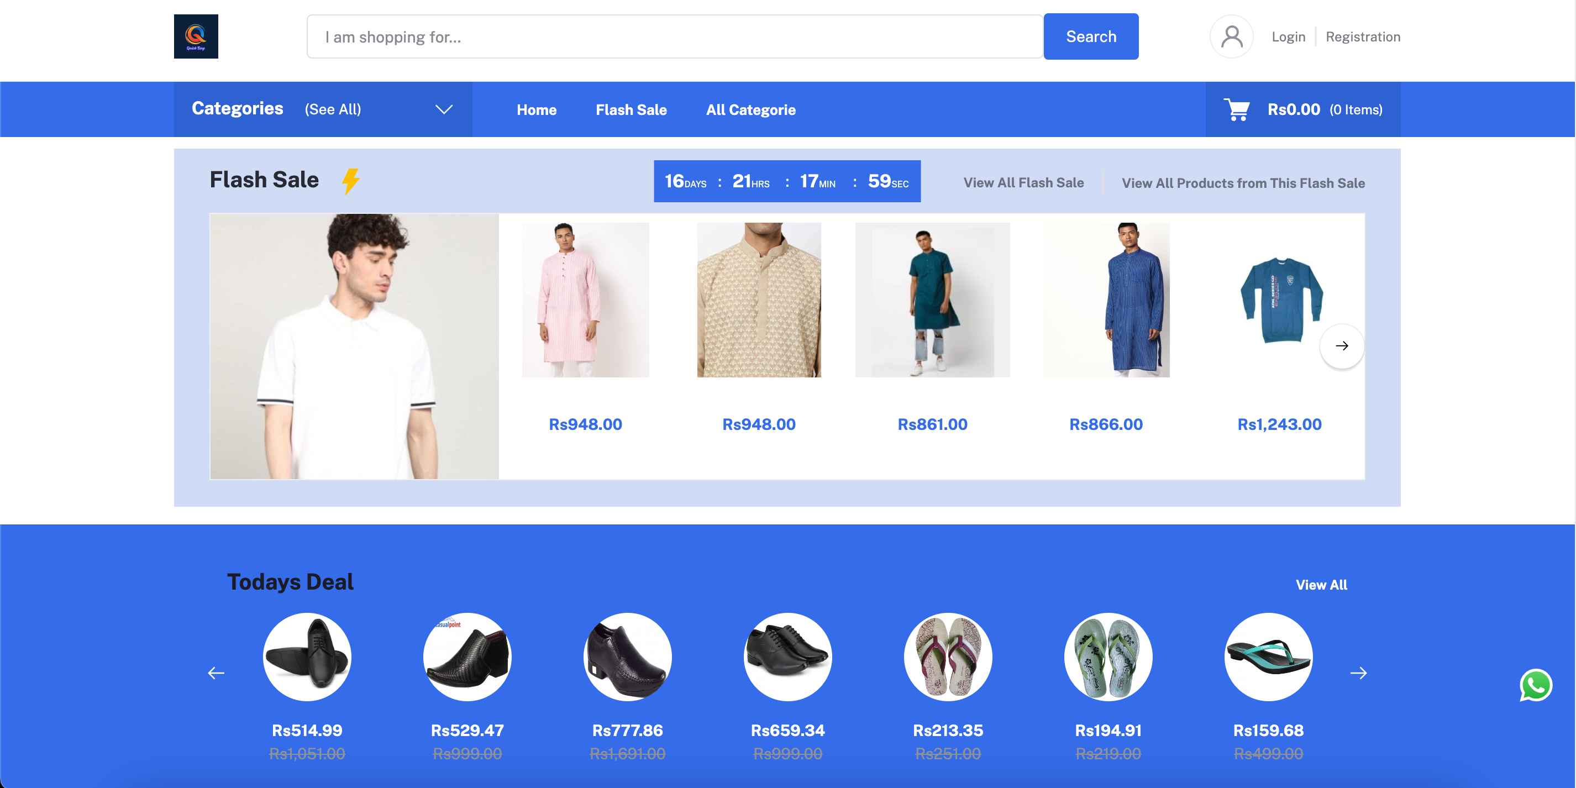
Task: Expand the Categories dropdown chevron
Action: (444, 109)
